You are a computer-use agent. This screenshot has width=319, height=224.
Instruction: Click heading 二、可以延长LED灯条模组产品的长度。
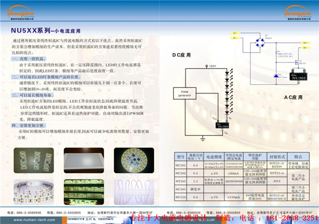click(x=46, y=77)
